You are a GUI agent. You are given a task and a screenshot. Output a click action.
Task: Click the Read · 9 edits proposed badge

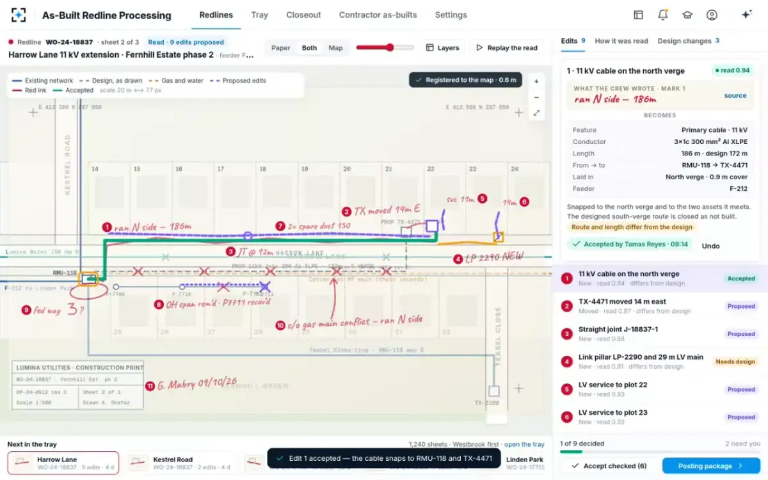186,42
